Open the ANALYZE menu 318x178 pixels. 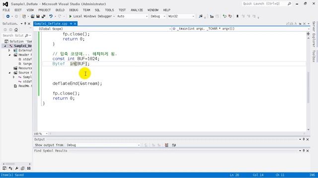tap(137, 10)
